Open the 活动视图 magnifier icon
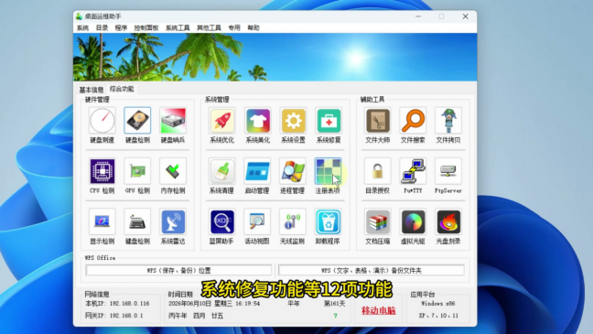The image size is (593, 334). click(x=257, y=221)
